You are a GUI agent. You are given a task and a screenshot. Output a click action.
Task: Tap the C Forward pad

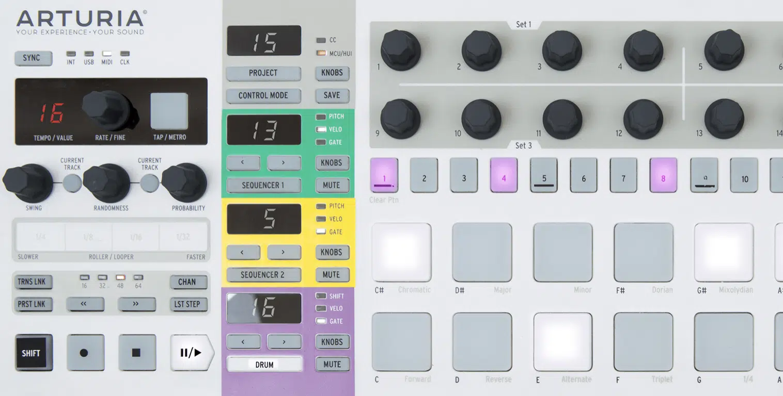coord(401,342)
